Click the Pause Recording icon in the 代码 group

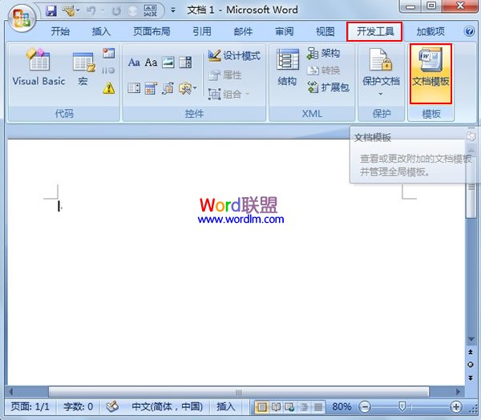(108, 71)
